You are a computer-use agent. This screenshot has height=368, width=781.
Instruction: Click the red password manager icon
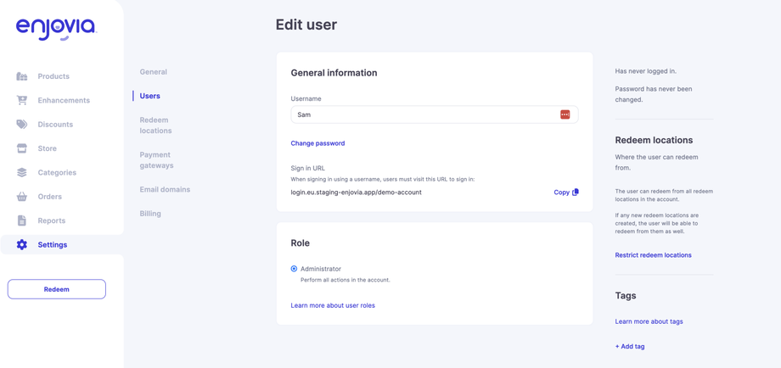tap(565, 114)
